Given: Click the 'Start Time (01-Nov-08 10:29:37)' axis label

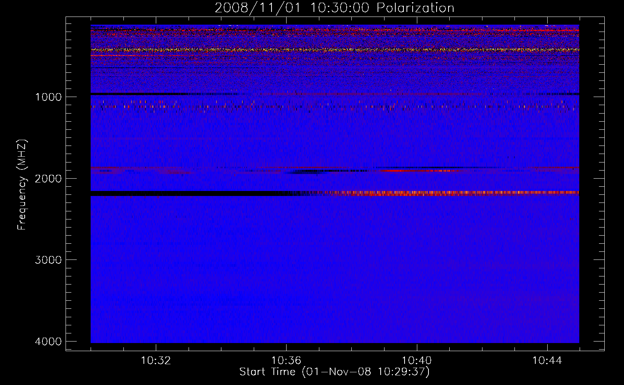Looking at the screenshot, I should (x=334, y=372).
